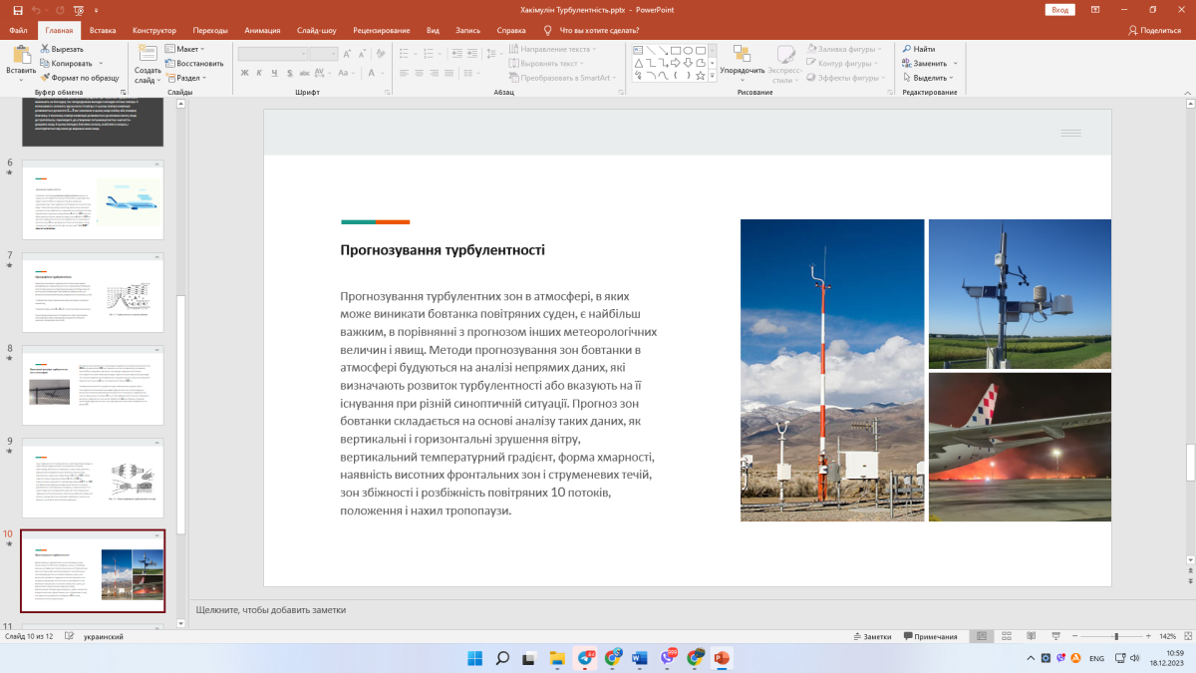Click the Cut (Вырезать) scissors icon
The height and width of the screenshot is (673, 1196).
coord(46,49)
